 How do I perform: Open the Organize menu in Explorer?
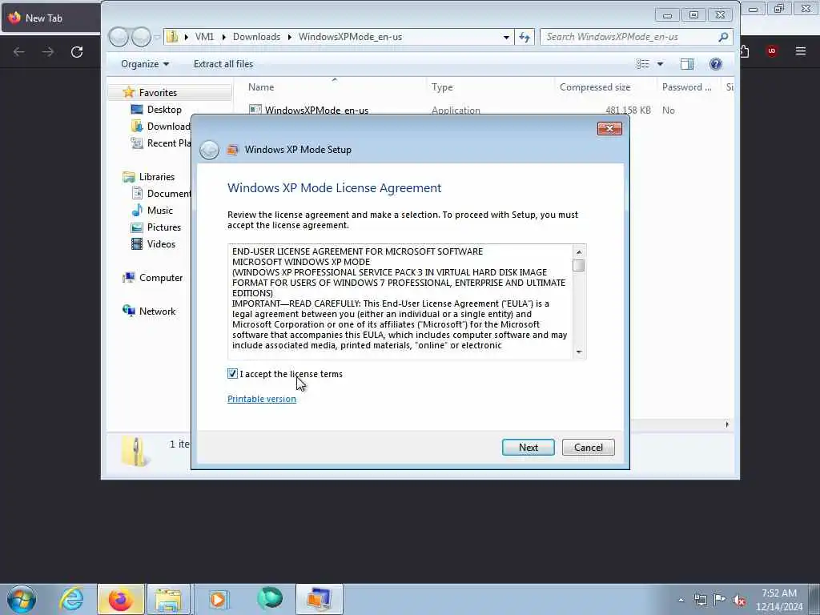coord(145,64)
